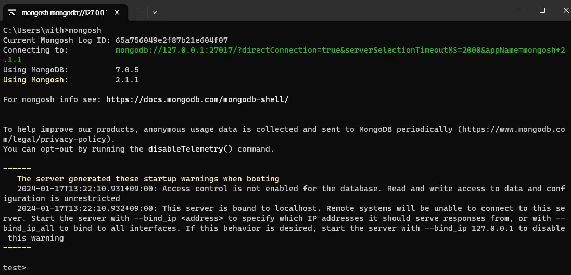571x275 pixels.
Task: Maximize the terminal window
Action: [x=542, y=10]
